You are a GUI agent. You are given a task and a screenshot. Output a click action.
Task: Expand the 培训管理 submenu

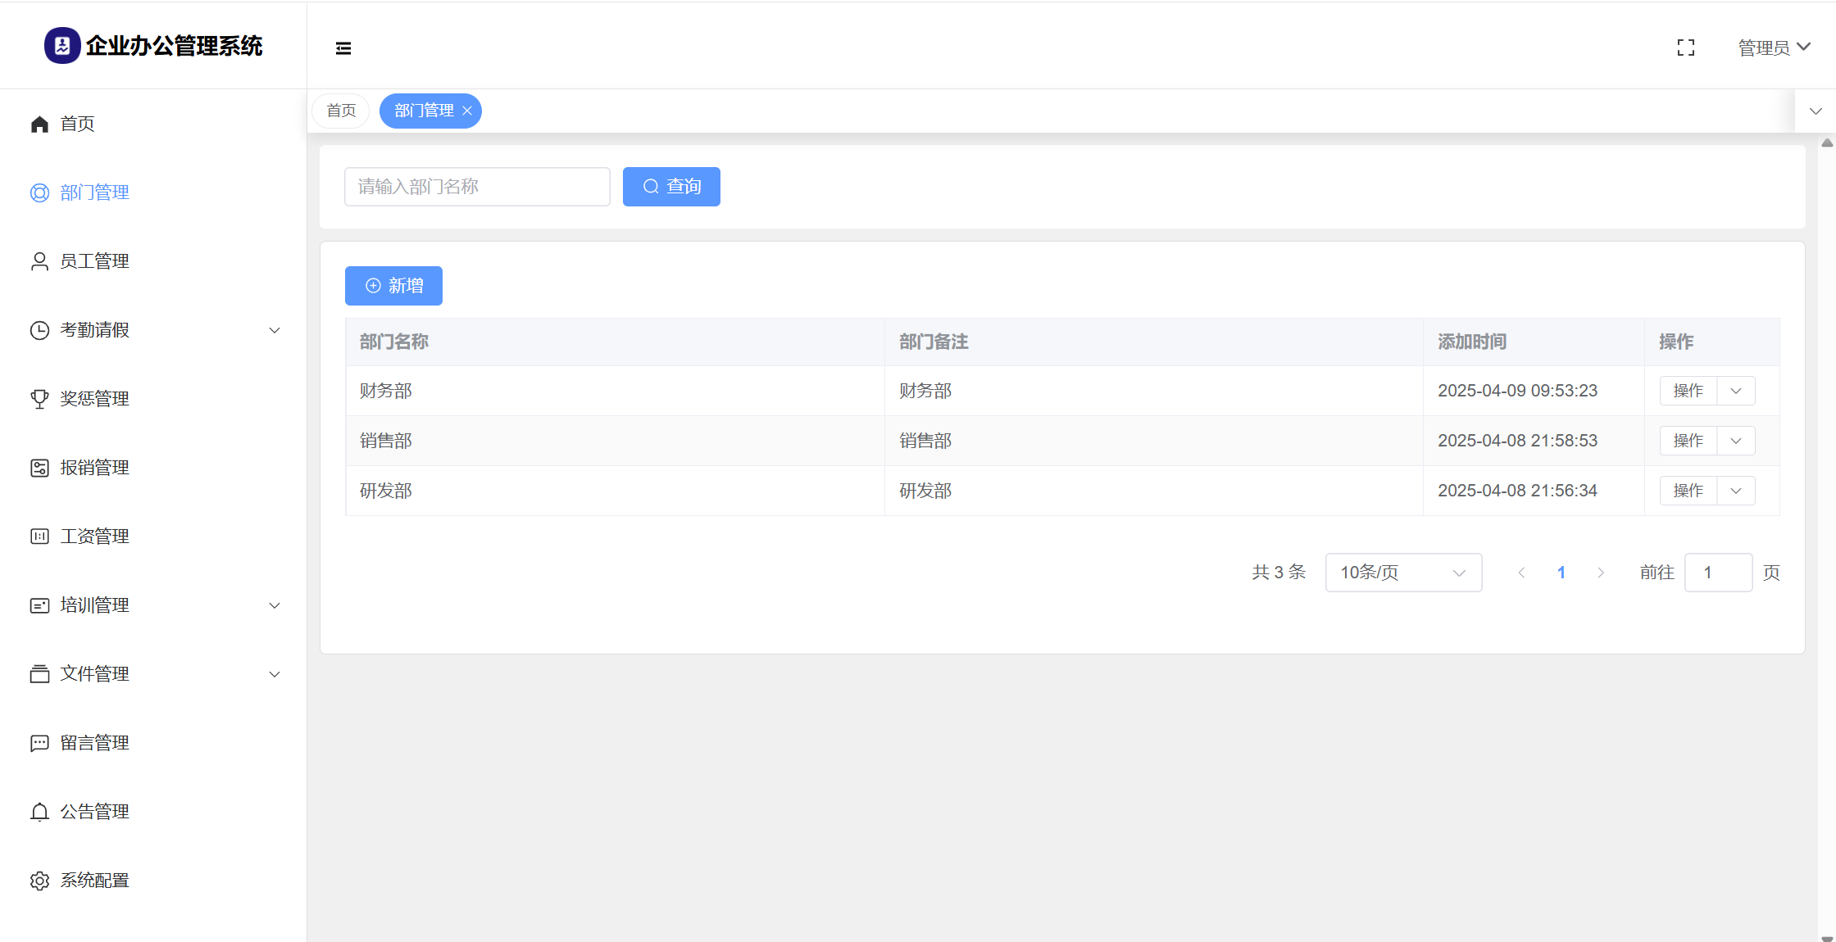coord(275,605)
